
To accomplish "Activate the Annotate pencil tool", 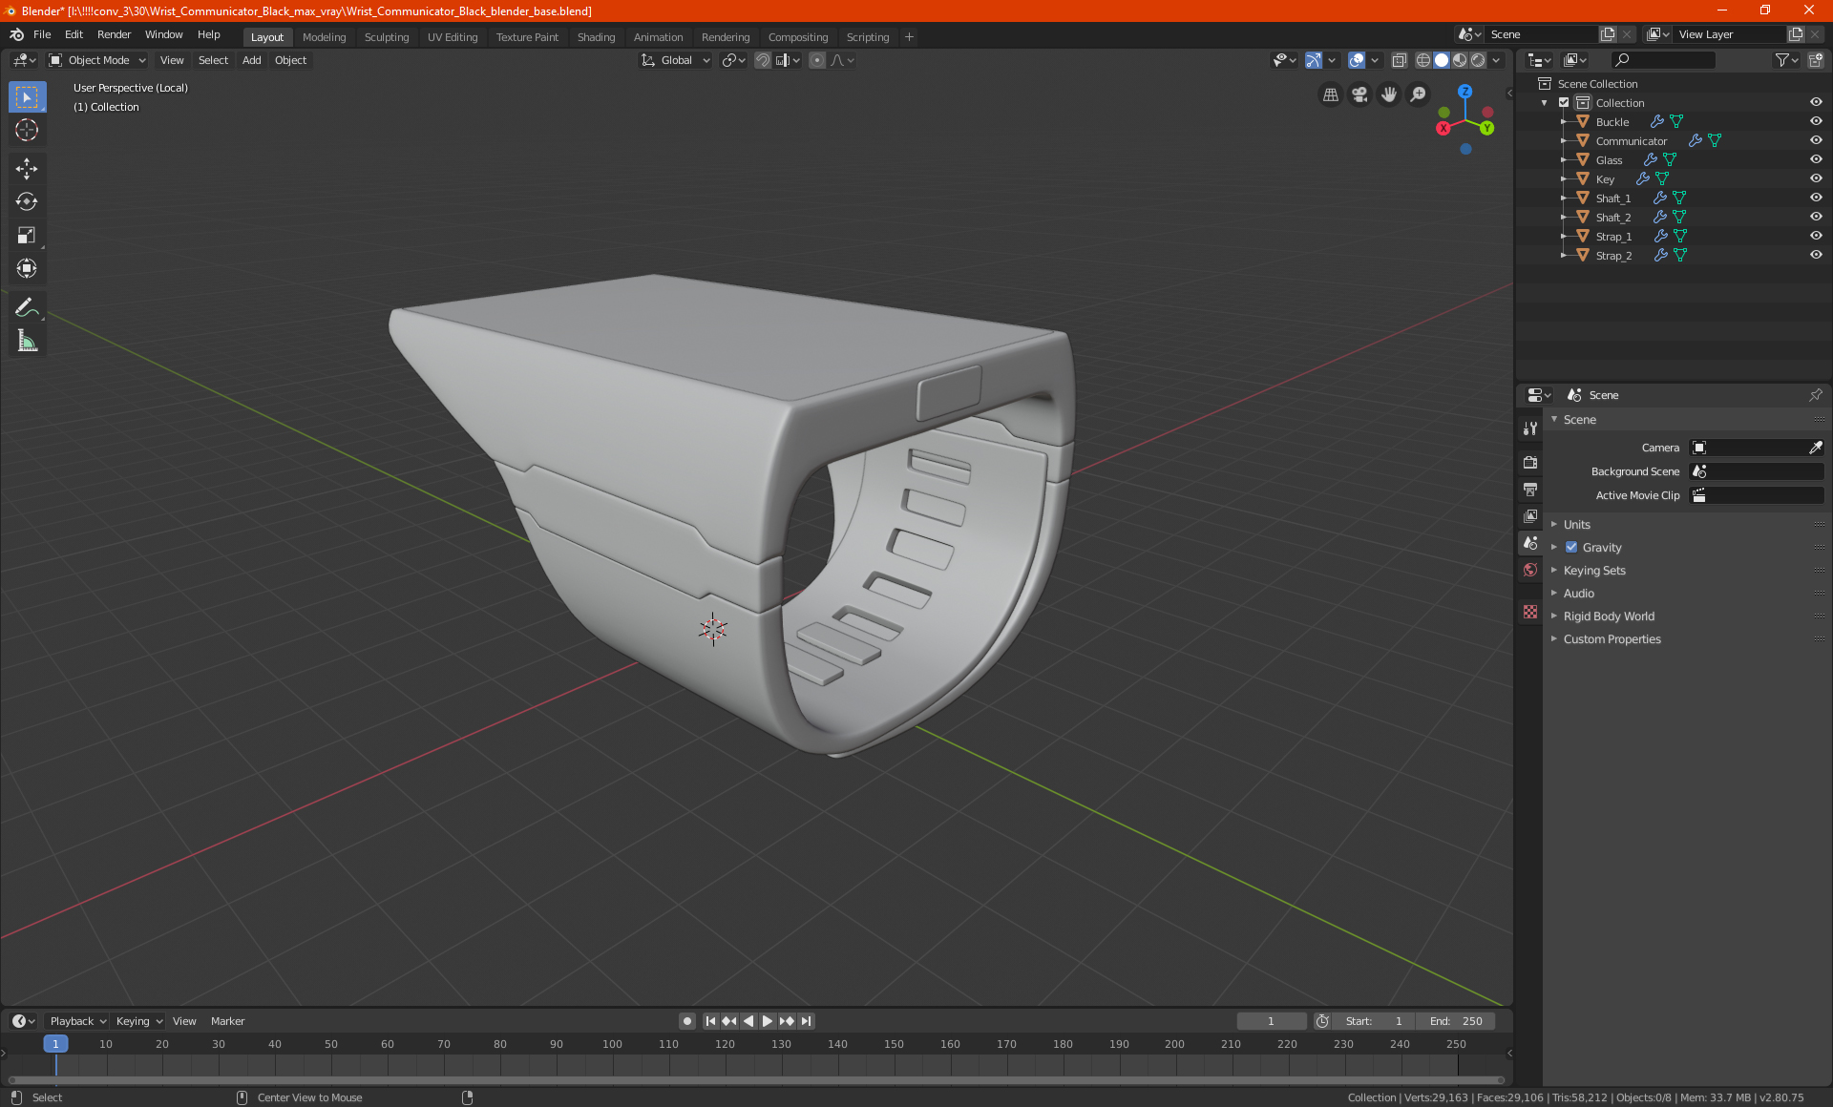I will [27, 307].
